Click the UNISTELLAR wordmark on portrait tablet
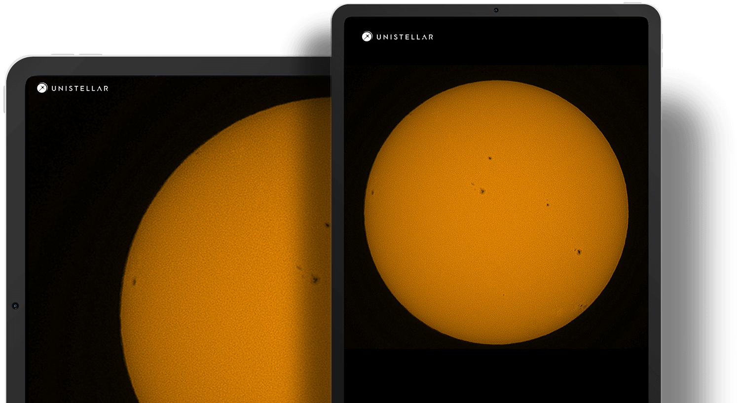740x403 pixels. [x=405, y=37]
